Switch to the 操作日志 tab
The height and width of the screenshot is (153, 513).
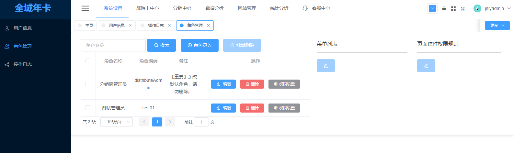point(156,26)
